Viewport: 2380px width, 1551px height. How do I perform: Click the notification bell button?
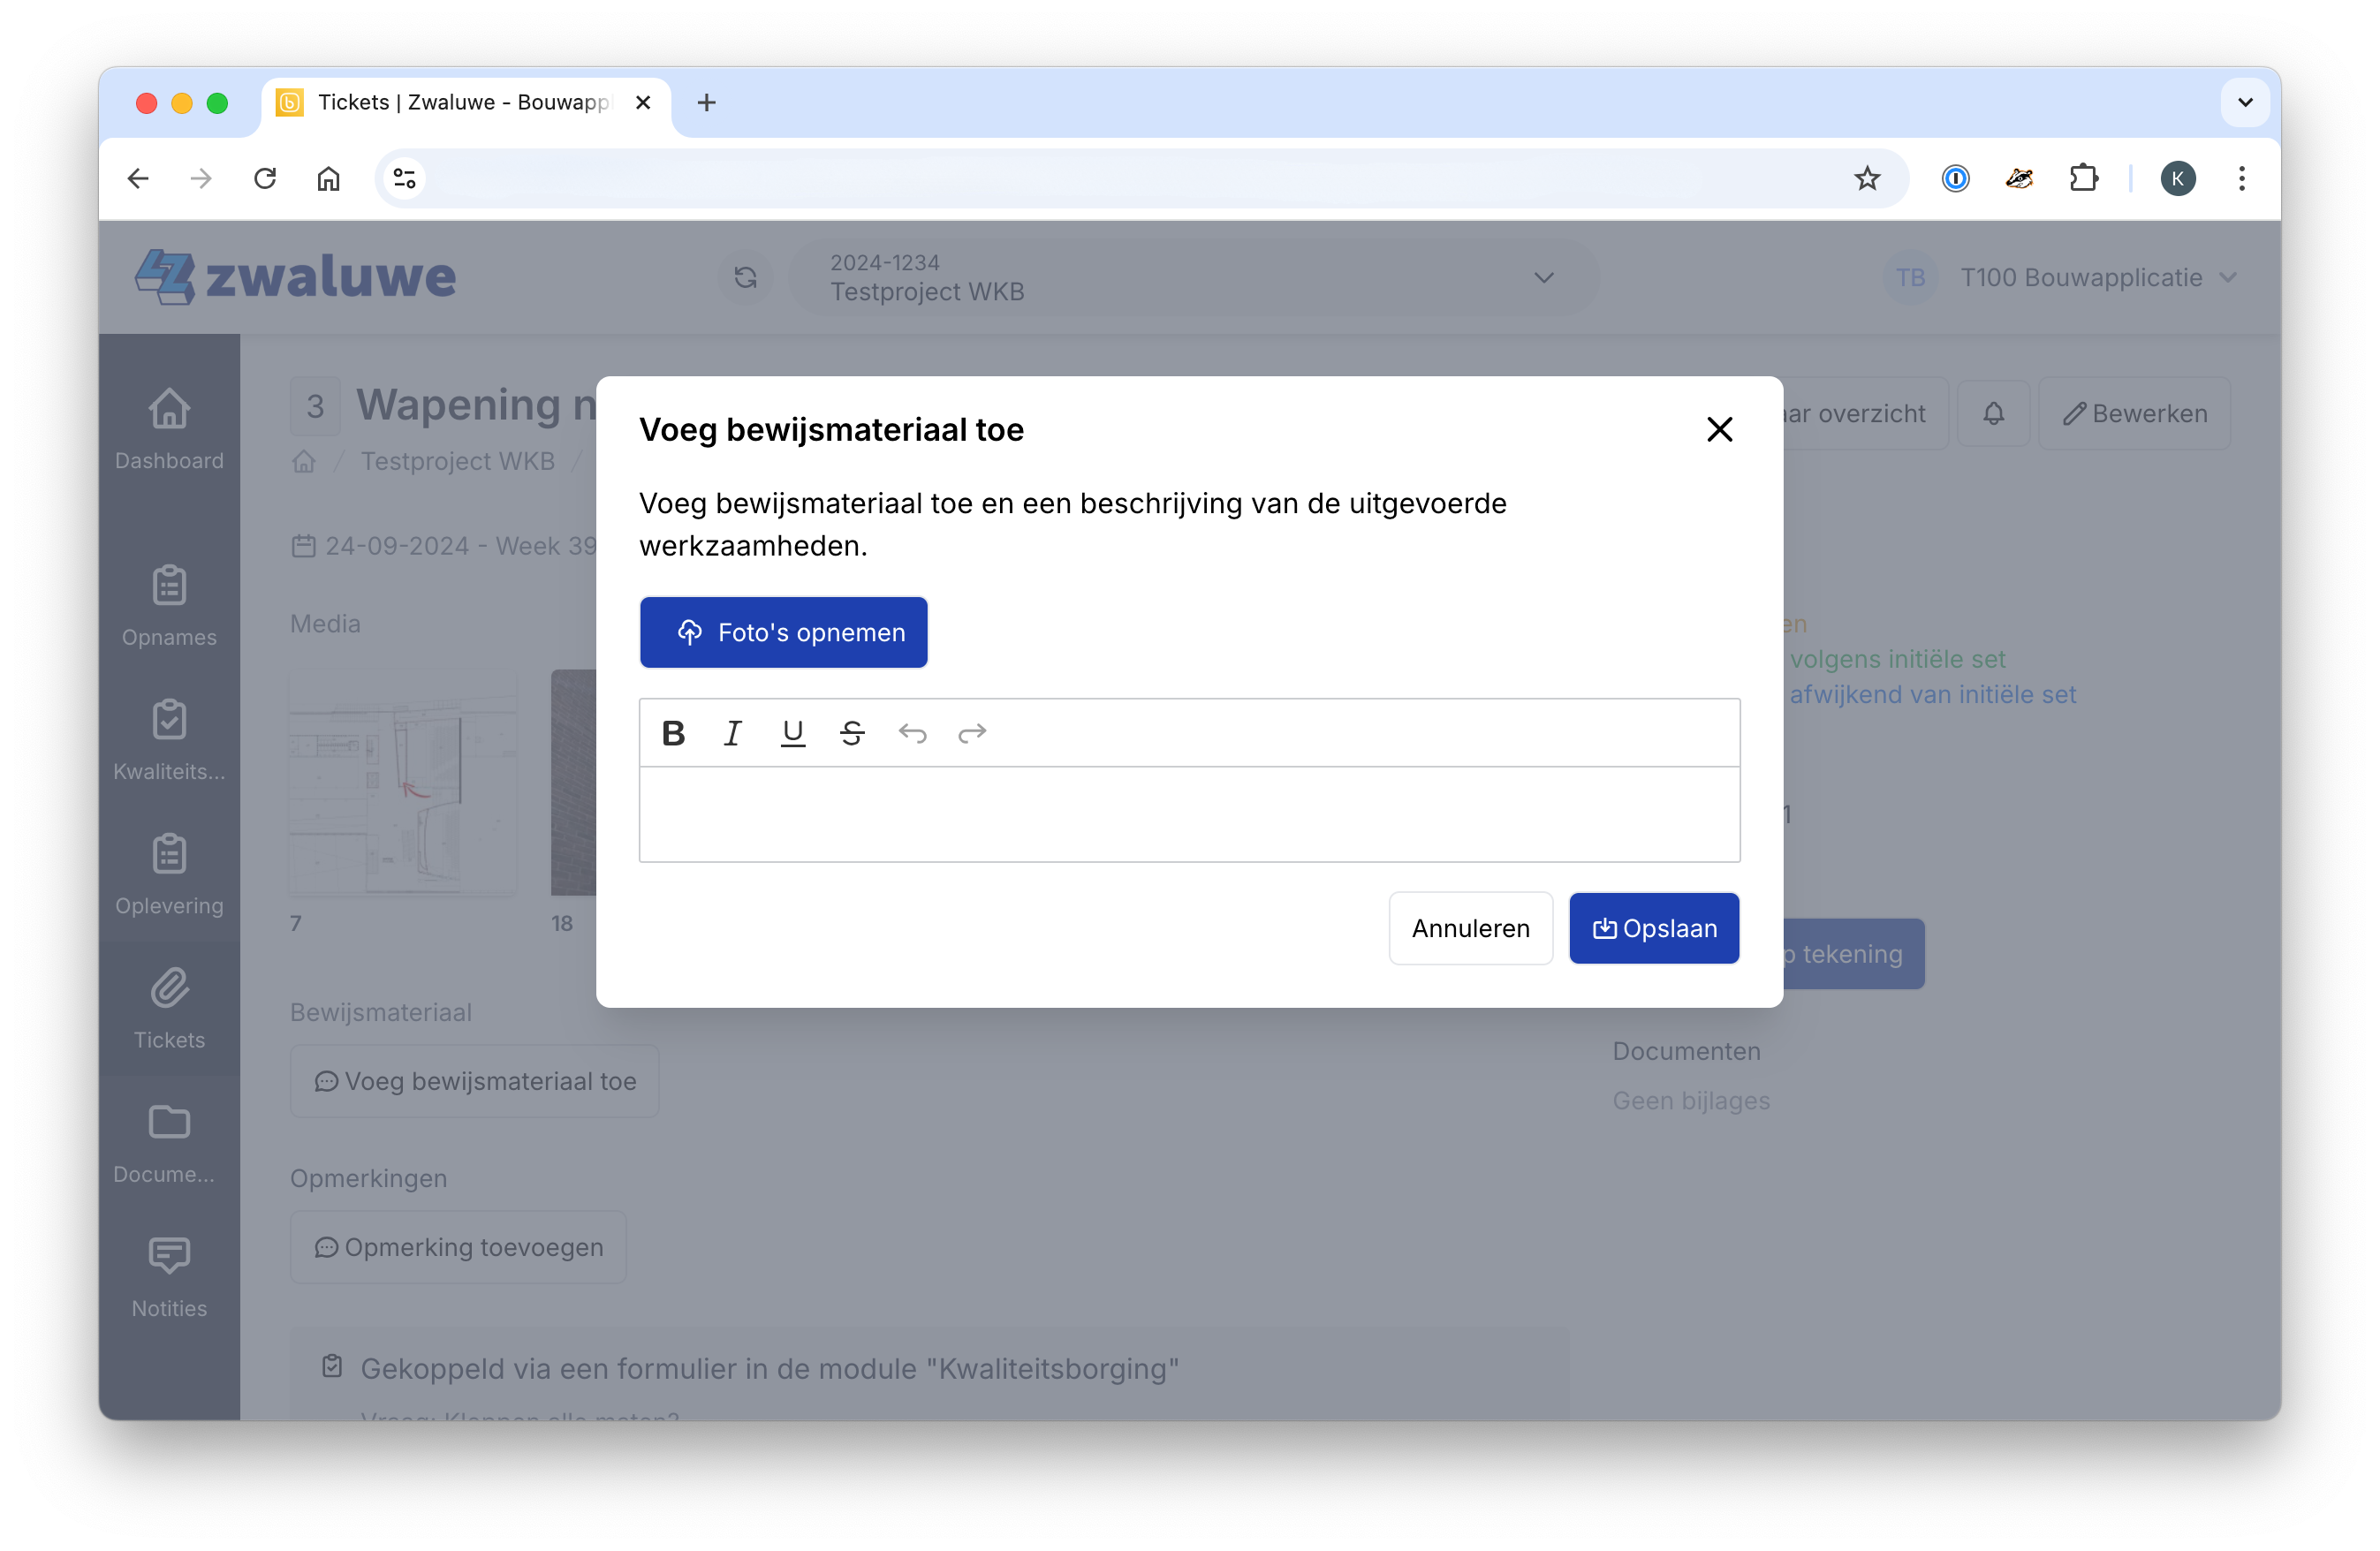click(1993, 413)
